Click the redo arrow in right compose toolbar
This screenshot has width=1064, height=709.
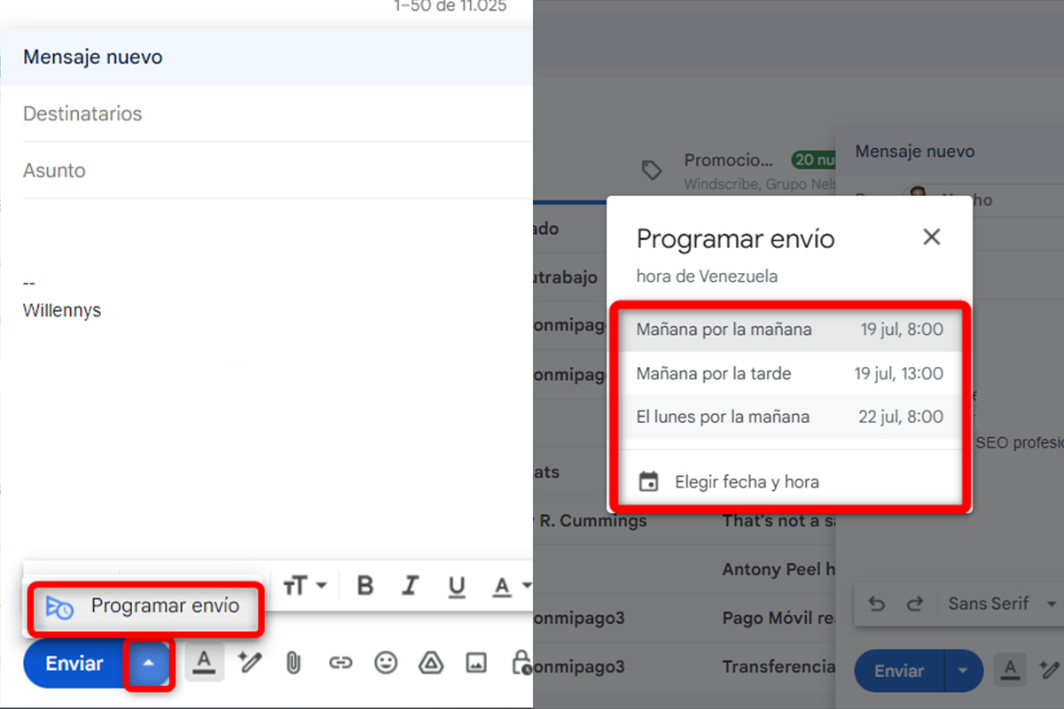coord(914,604)
